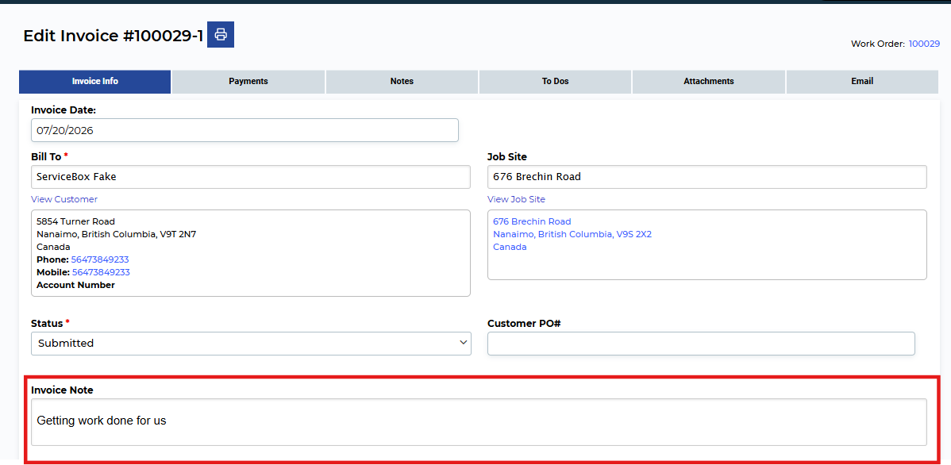The image size is (951, 465).
Task: Click the Edit Invoice #100029-1 heading
Action: 113,36
